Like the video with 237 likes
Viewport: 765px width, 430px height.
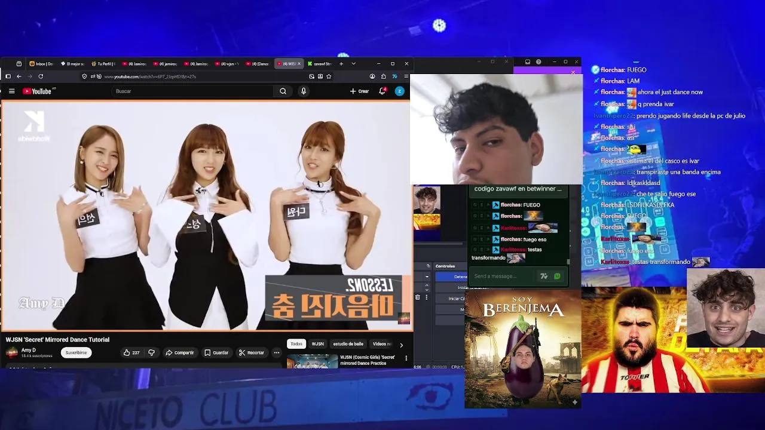131,353
